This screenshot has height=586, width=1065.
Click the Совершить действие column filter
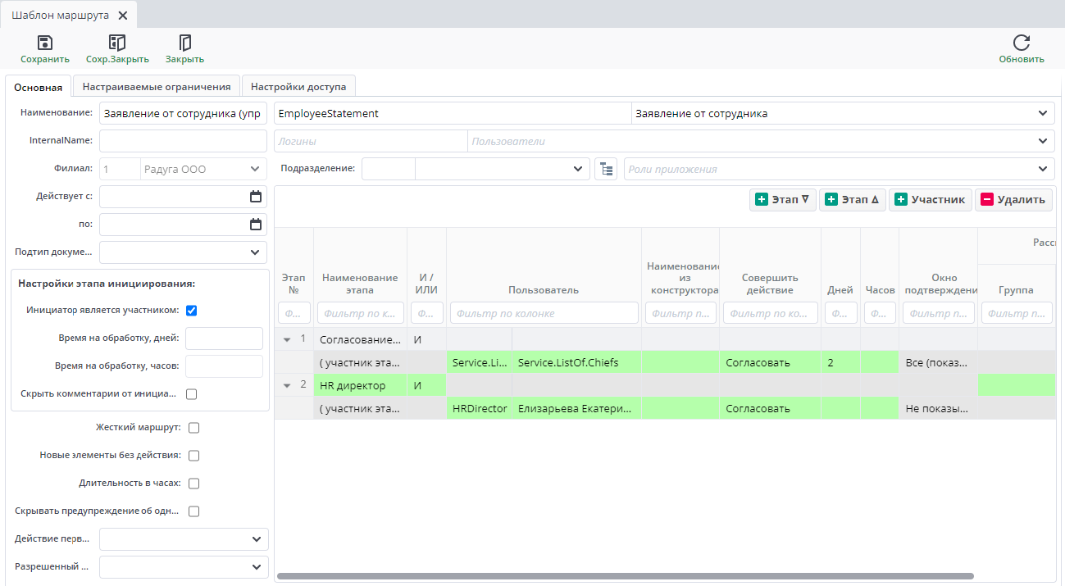(770, 313)
